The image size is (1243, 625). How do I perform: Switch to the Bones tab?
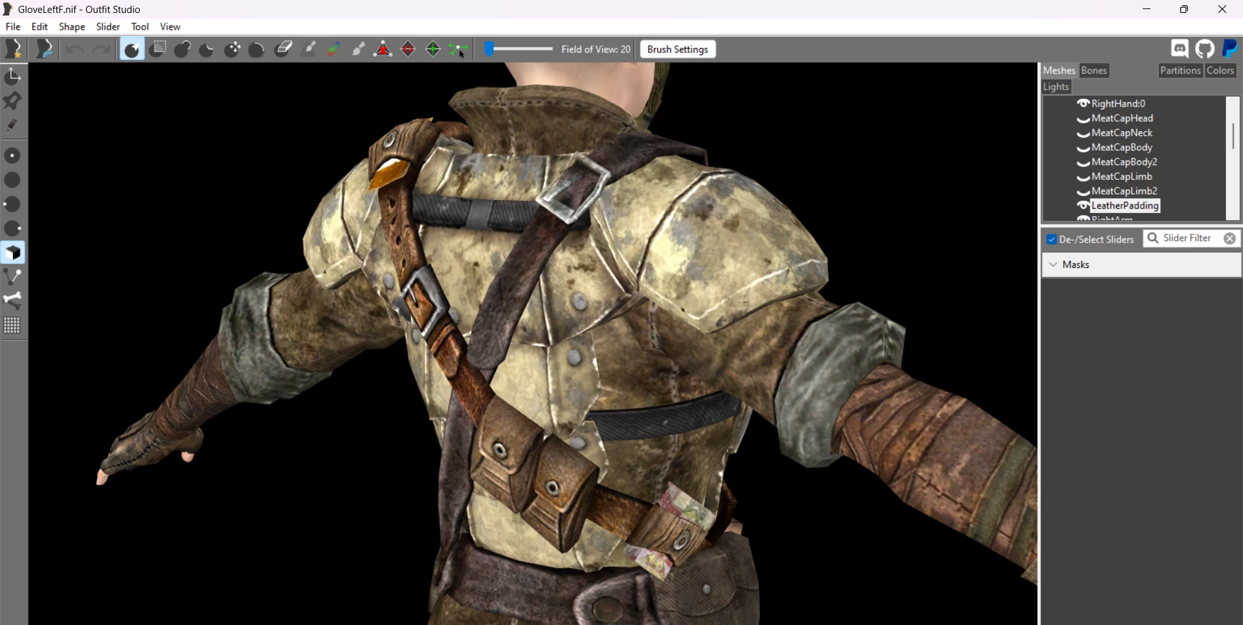pyautogui.click(x=1094, y=71)
